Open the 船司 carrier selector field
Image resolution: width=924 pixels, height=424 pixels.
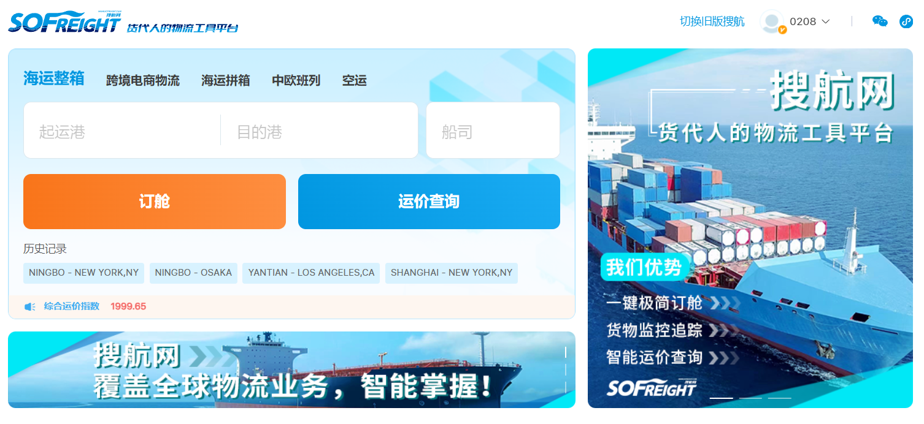click(493, 131)
